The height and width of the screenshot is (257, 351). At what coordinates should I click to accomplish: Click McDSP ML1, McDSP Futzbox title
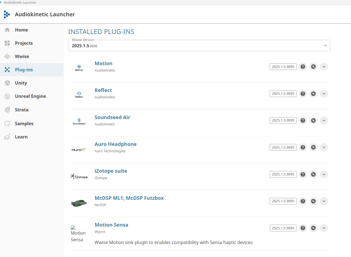click(x=129, y=198)
